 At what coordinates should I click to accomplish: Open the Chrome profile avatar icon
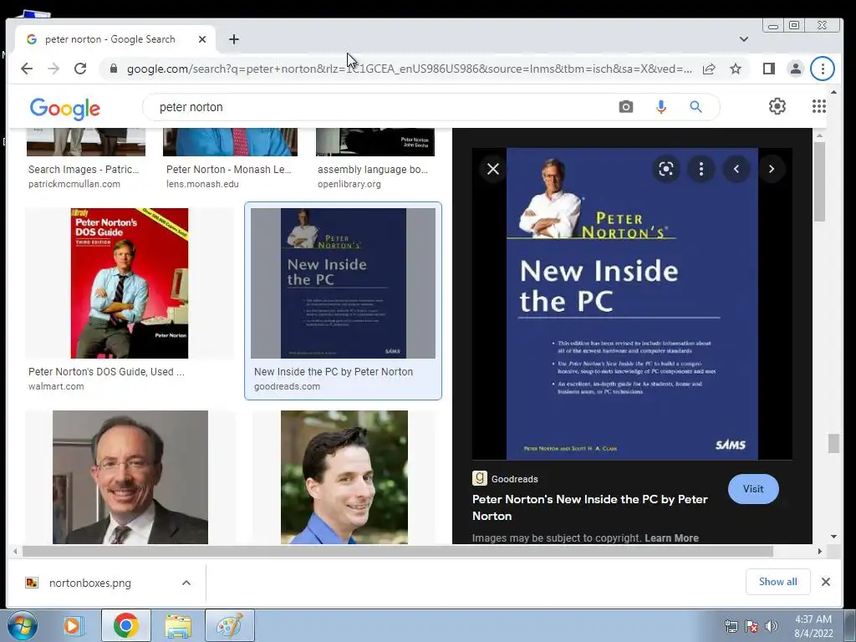click(x=796, y=69)
